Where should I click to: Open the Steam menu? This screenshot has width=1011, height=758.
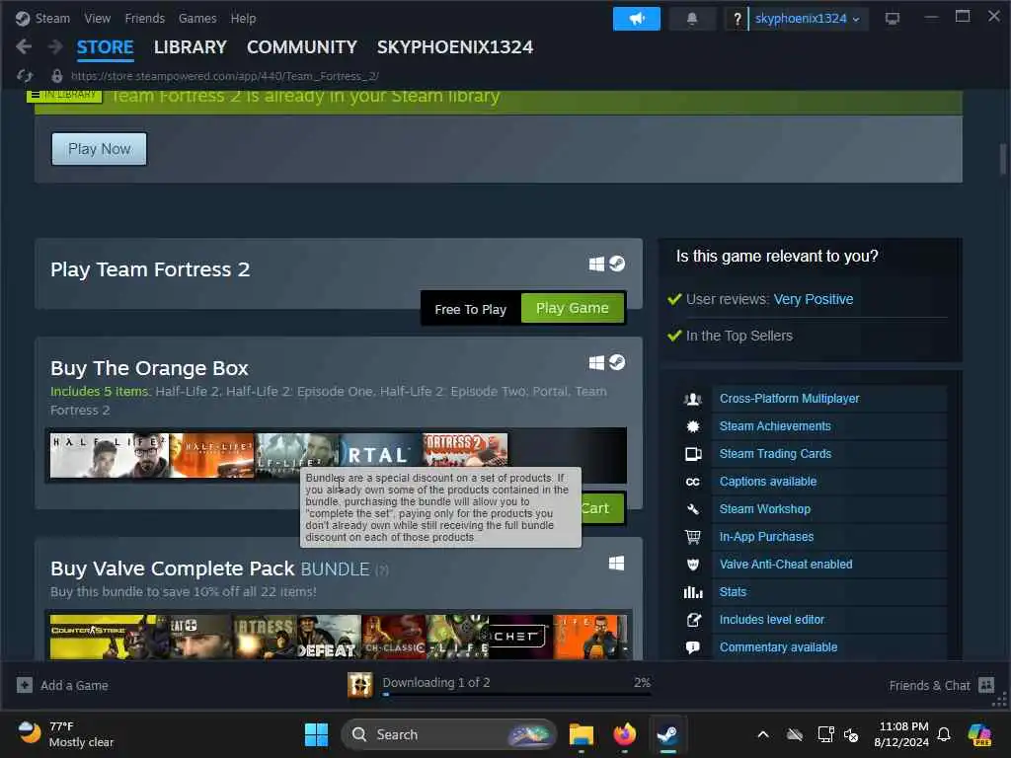pos(52,18)
